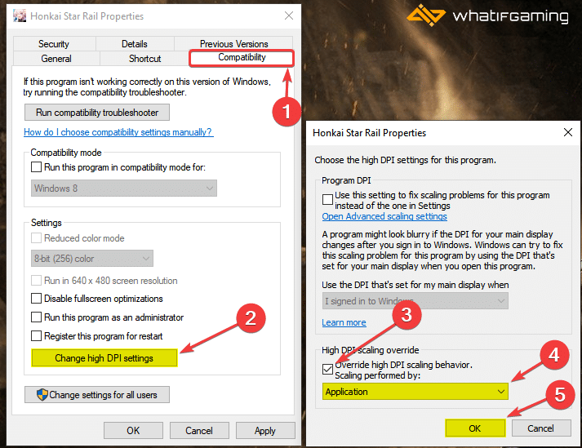582x448 pixels.
Task: Close the Honkai Star Rail Properties compatibility window
Action: (289, 16)
